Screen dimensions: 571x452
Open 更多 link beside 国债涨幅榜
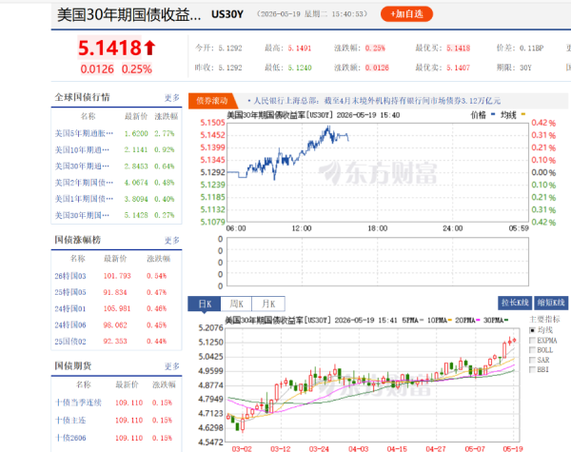(172, 241)
